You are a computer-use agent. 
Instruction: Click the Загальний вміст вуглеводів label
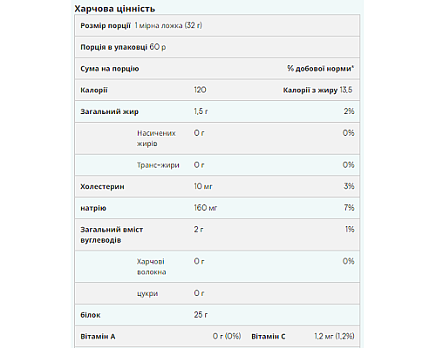(112, 235)
